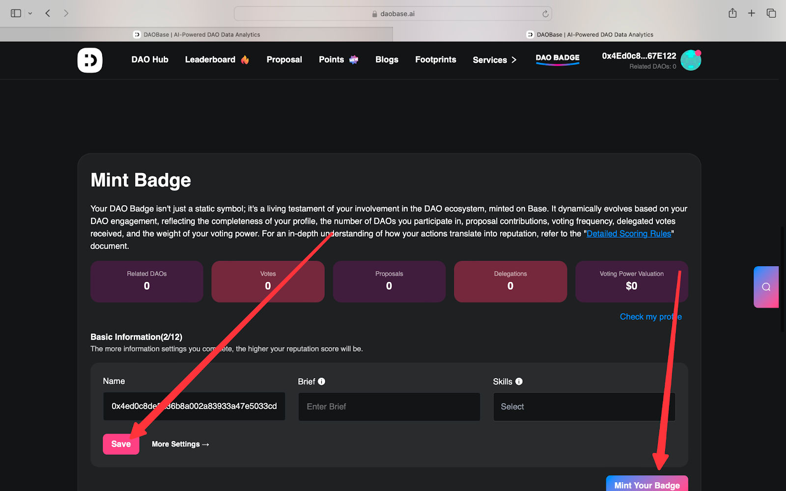The width and height of the screenshot is (786, 491).
Task: Click the Brief info icon
Action: (322, 382)
